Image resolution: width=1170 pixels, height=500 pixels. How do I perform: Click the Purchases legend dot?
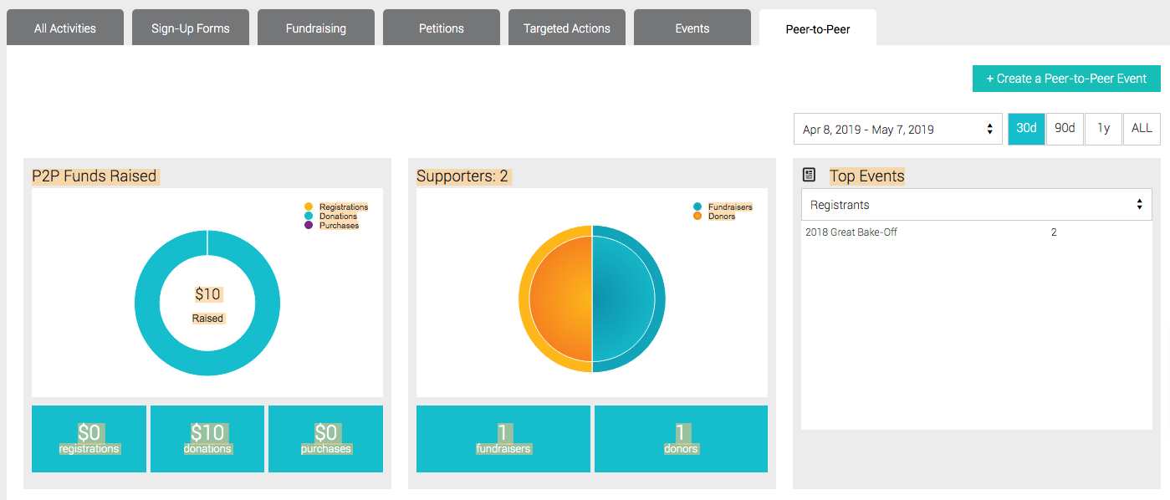point(309,225)
